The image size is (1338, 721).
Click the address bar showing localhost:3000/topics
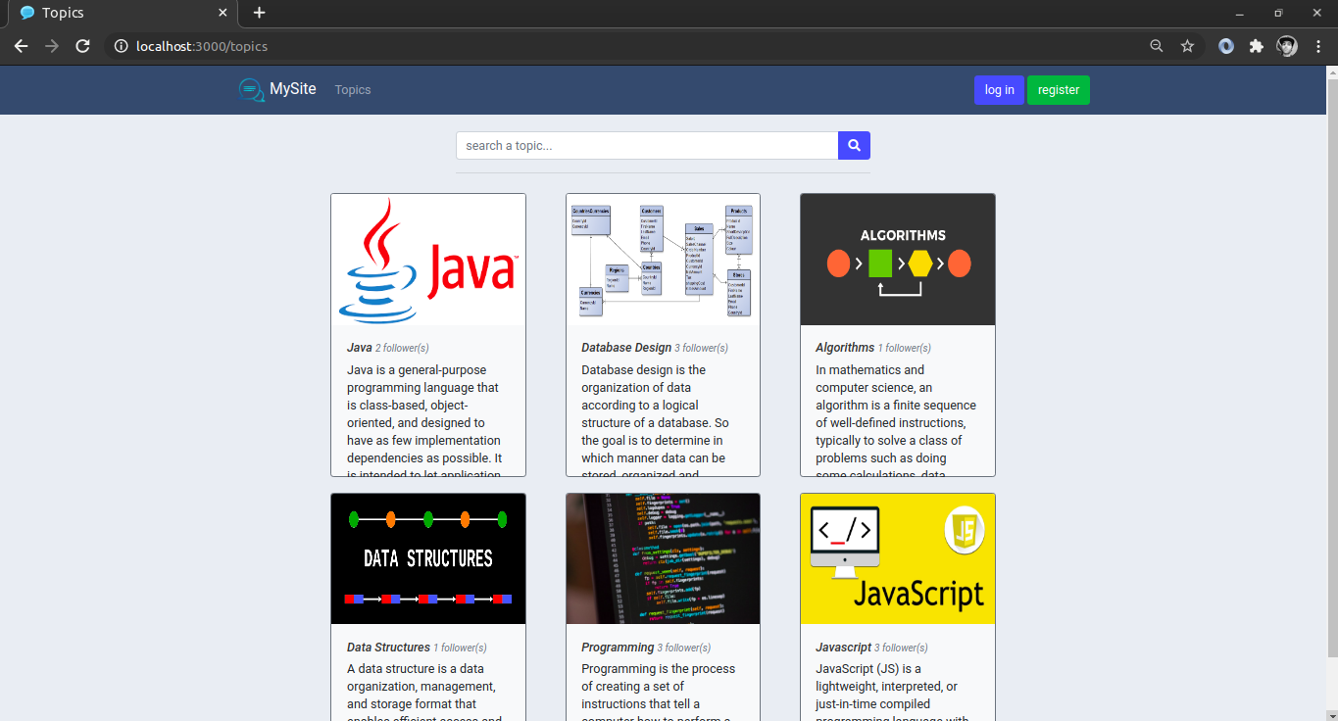[627, 46]
